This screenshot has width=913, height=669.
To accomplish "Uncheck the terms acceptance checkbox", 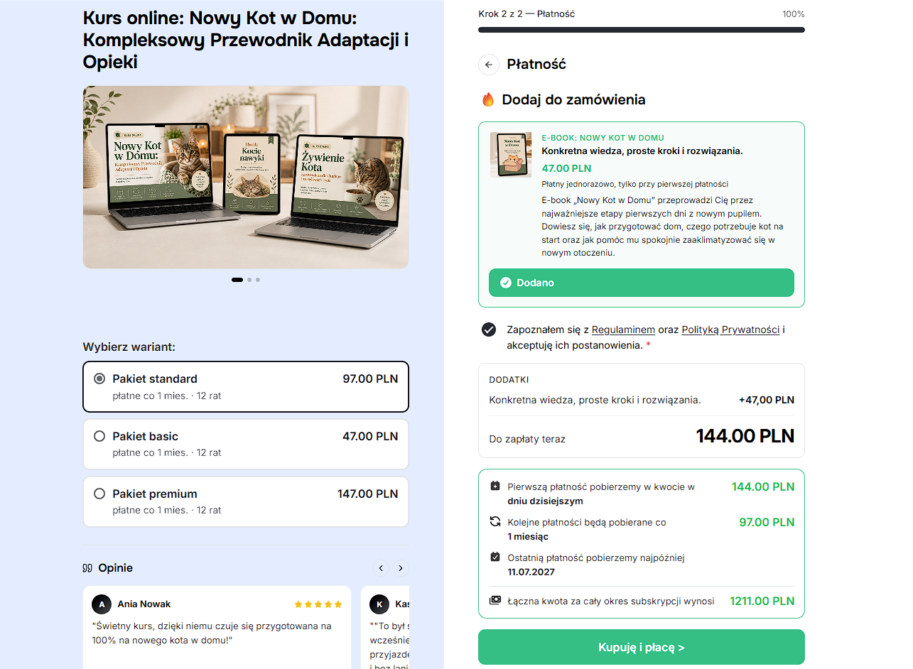I will tap(489, 330).
